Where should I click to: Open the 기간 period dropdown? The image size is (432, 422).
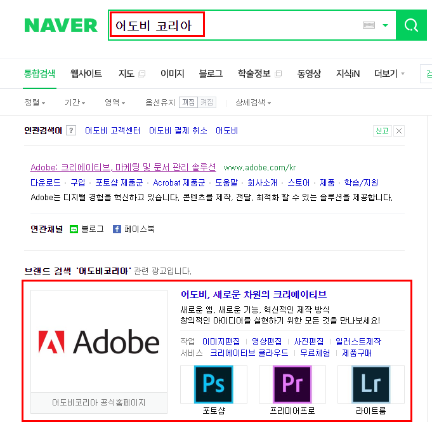point(75,103)
